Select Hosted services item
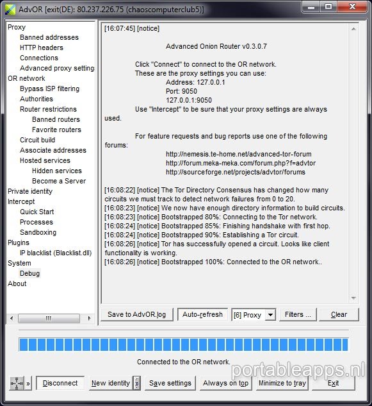 coord(45,160)
